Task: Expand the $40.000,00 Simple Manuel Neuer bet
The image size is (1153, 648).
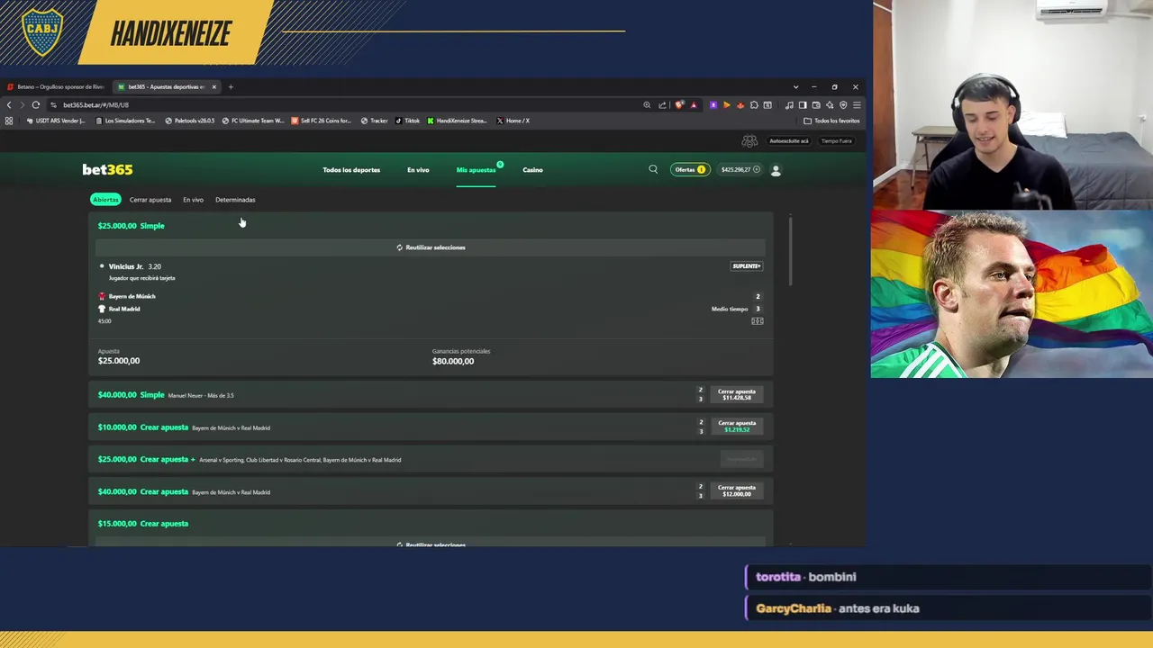Action: coord(431,395)
